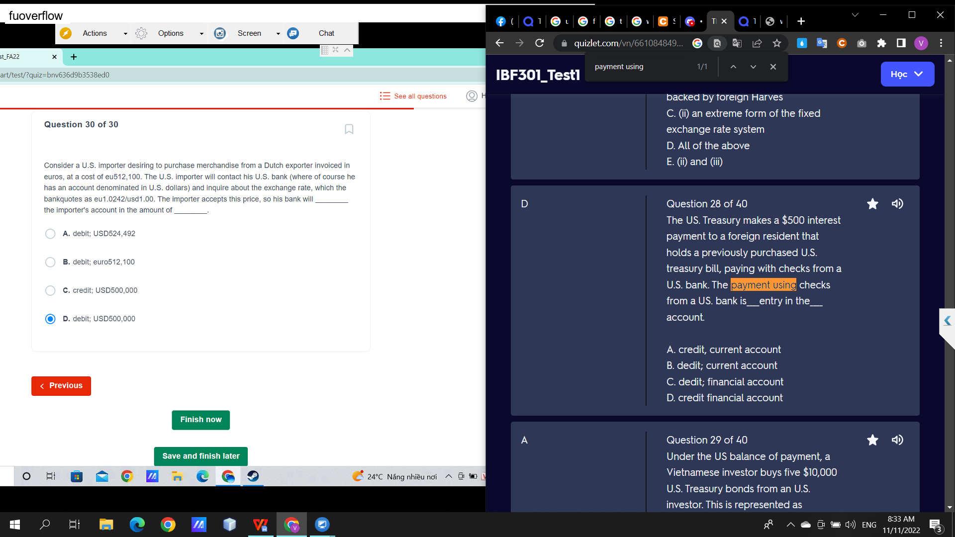Go back in the Quizlet browser window
Image resolution: width=955 pixels, height=537 pixels.
(500, 43)
